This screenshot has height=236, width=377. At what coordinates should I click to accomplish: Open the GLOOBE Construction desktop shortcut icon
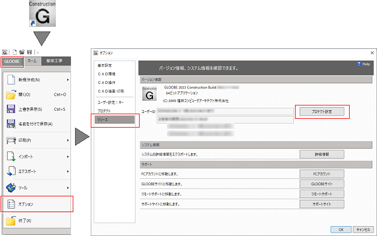pos(42,13)
